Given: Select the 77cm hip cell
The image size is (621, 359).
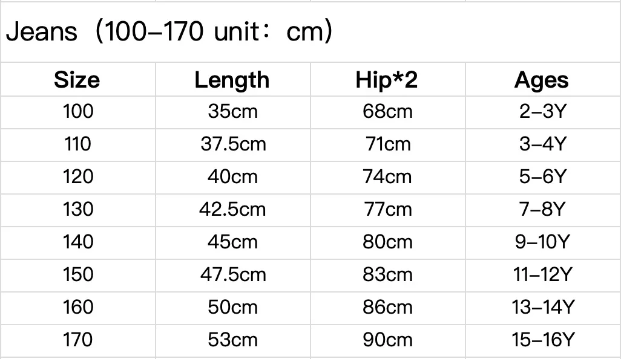Looking at the screenshot, I should [x=387, y=209].
